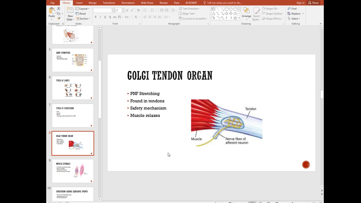
Task: Select the isosceles triangle shape
Action: 213,14
